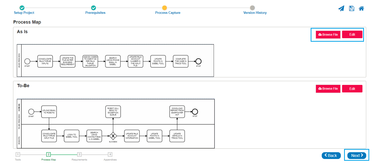Go to the Tools step in bottom stepper
Viewport: 373px width, 163px height.
point(18,159)
